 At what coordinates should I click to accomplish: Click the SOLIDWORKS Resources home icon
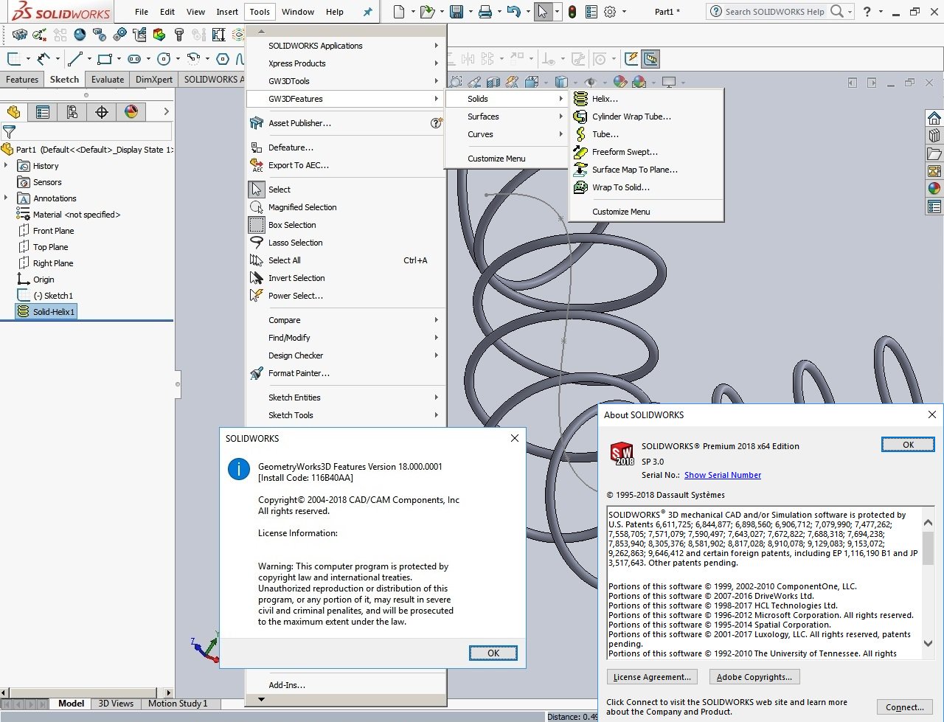934,118
